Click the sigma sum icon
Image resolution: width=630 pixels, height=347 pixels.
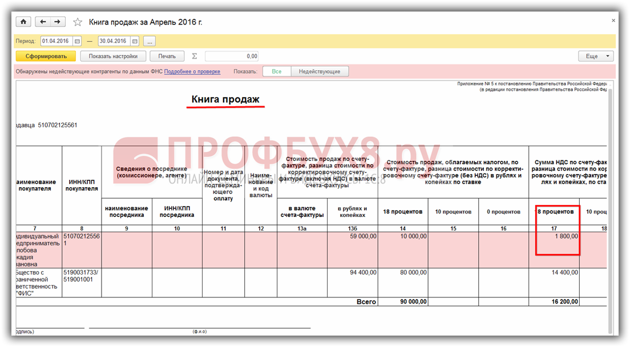click(x=194, y=57)
